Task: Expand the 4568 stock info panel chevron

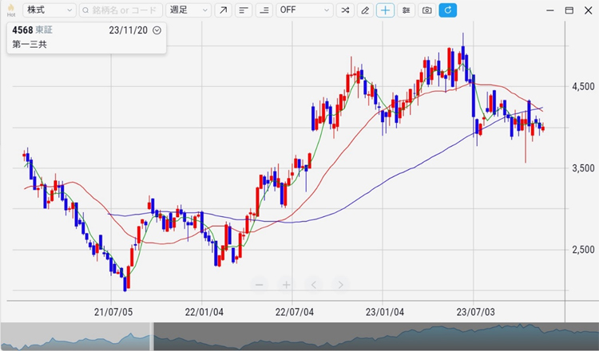Action: click(x=157, y=30)
